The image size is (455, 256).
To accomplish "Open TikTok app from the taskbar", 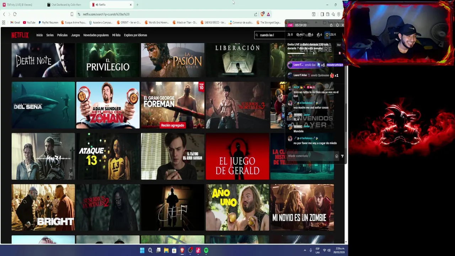I will pyautogui.click(x=198, y=250).
